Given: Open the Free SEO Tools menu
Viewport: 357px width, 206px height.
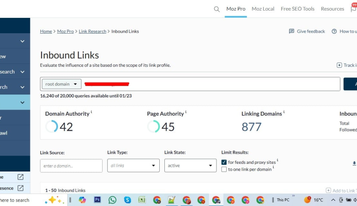Looking at the screenshot, I should [298, 9].
